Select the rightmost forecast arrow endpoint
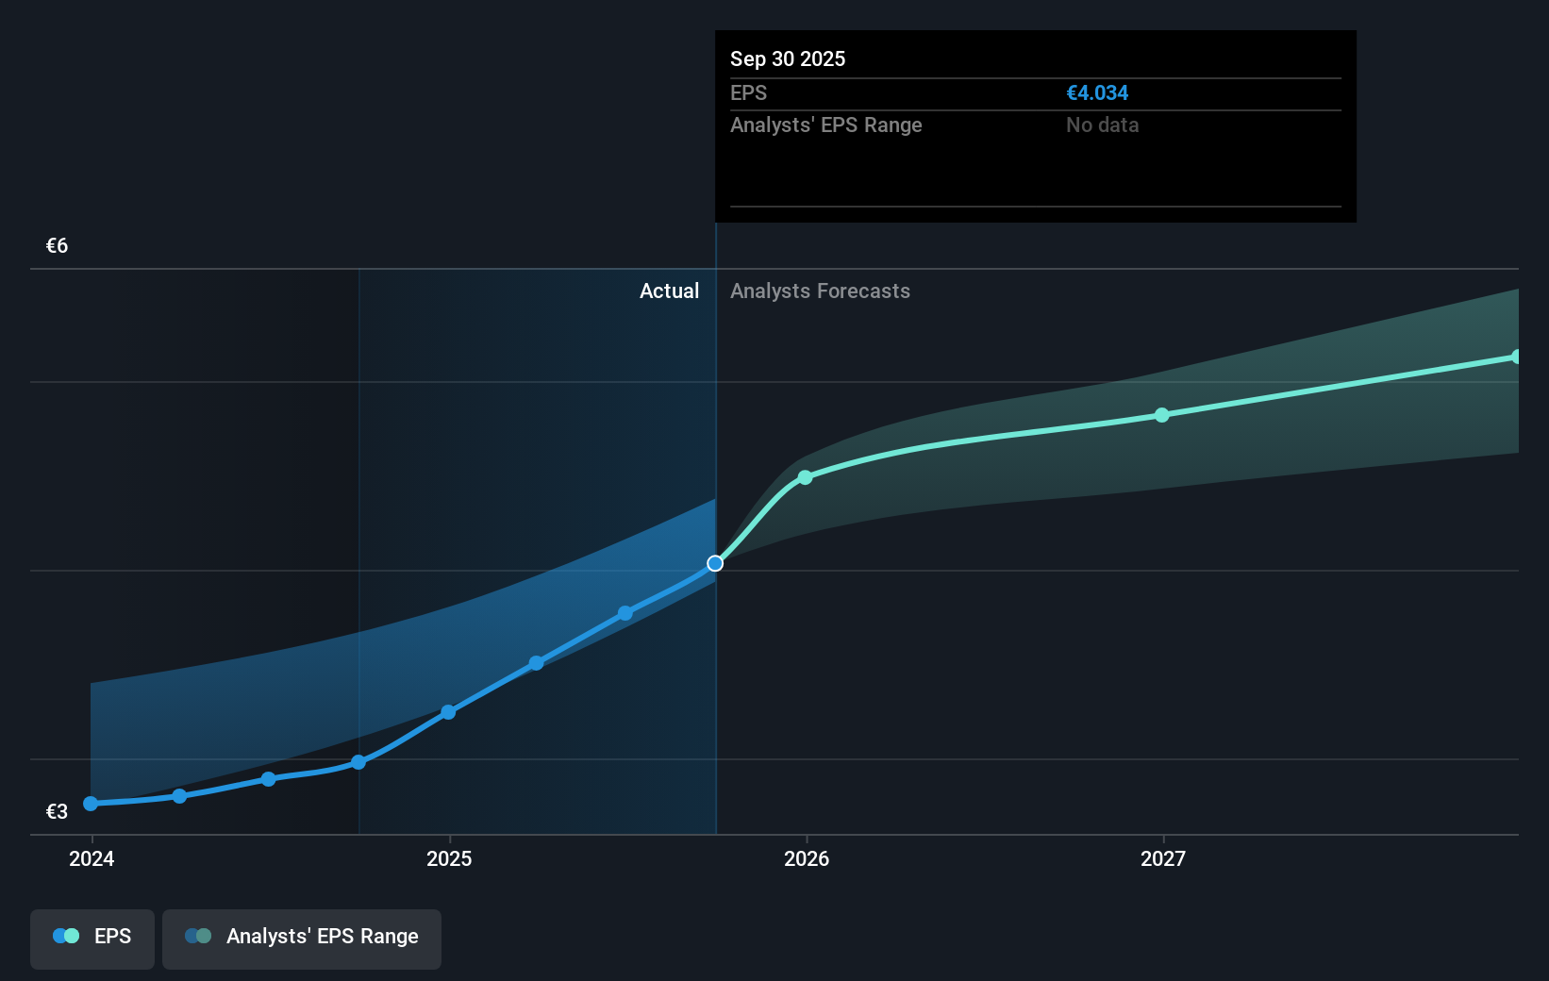The height and width of the screenshot is (981, 1549). [1516, 357]
